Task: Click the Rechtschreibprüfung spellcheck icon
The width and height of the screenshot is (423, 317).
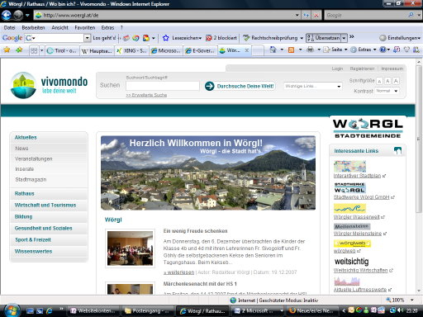Action: tap(246, 38)
